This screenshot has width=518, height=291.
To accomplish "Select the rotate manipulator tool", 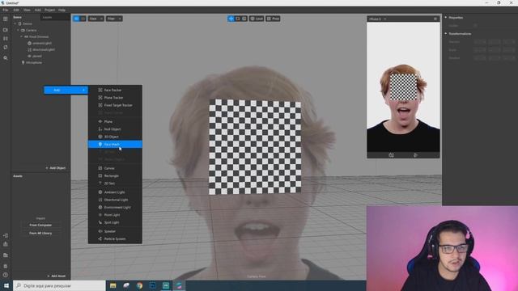I will (x=237, y=19).
